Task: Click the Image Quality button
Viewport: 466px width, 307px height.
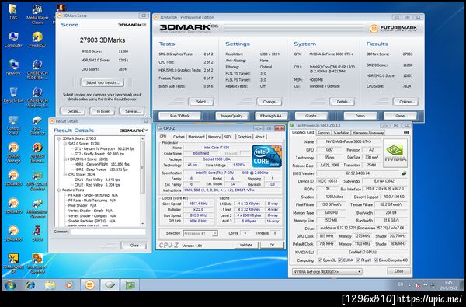Action: 232,116
